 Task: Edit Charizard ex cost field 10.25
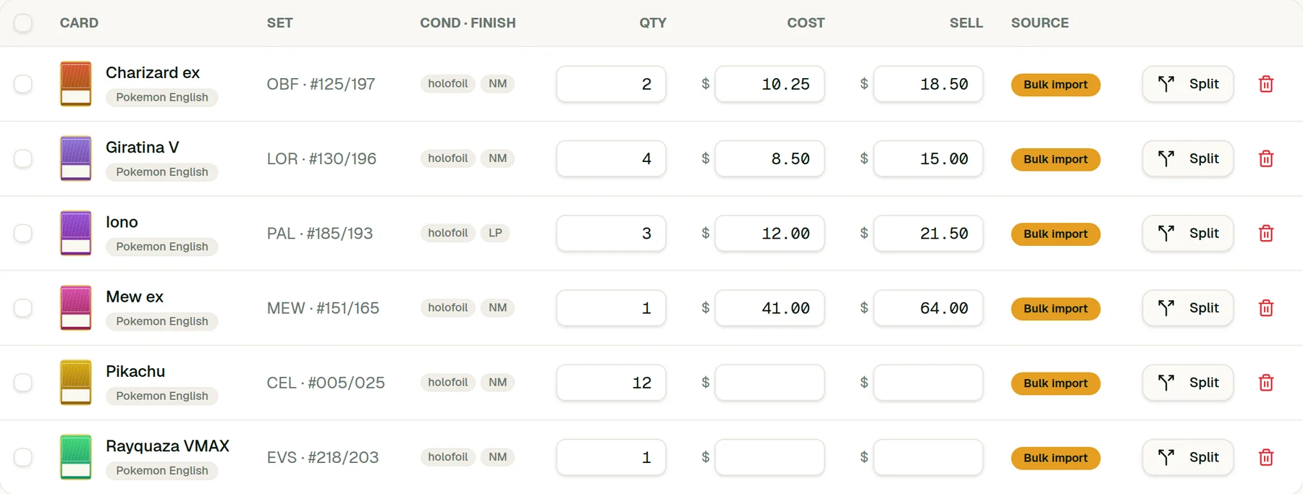(x=769, y=84)
